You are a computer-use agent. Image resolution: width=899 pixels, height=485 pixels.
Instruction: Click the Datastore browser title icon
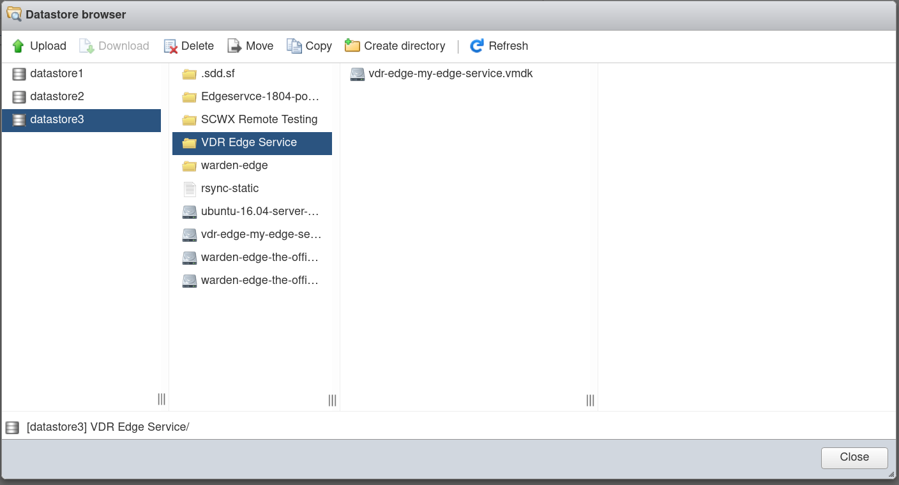[x=13, y=14]
